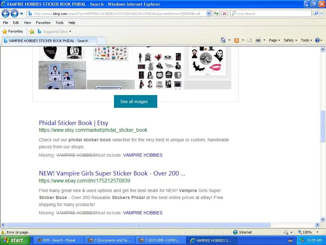Open the Dracula face and bats thumbnail
This screenshot has height=245, width=326.
tap(208, 63)
